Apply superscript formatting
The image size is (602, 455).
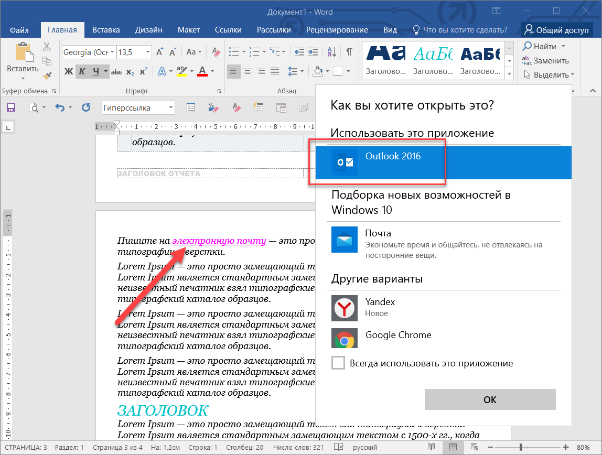[144, 71]
